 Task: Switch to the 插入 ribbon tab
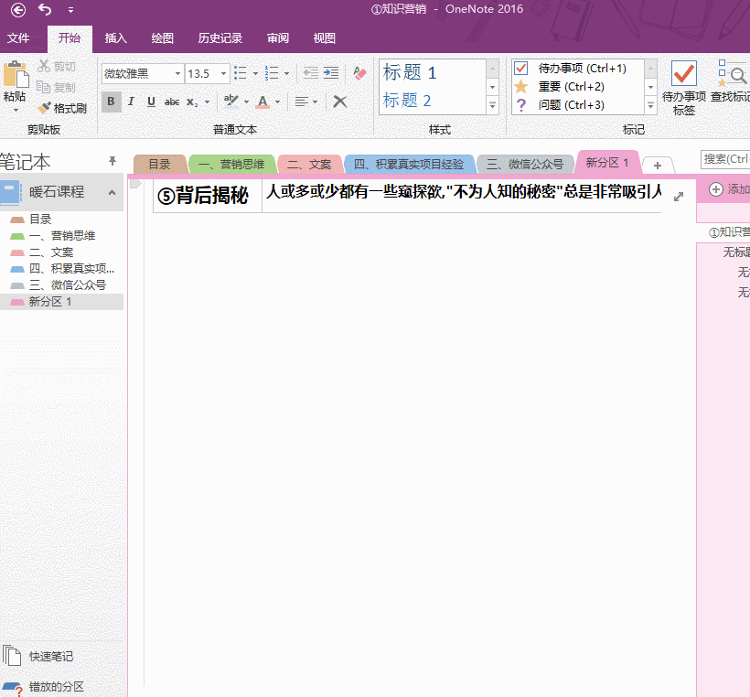[x=116, y=38]
